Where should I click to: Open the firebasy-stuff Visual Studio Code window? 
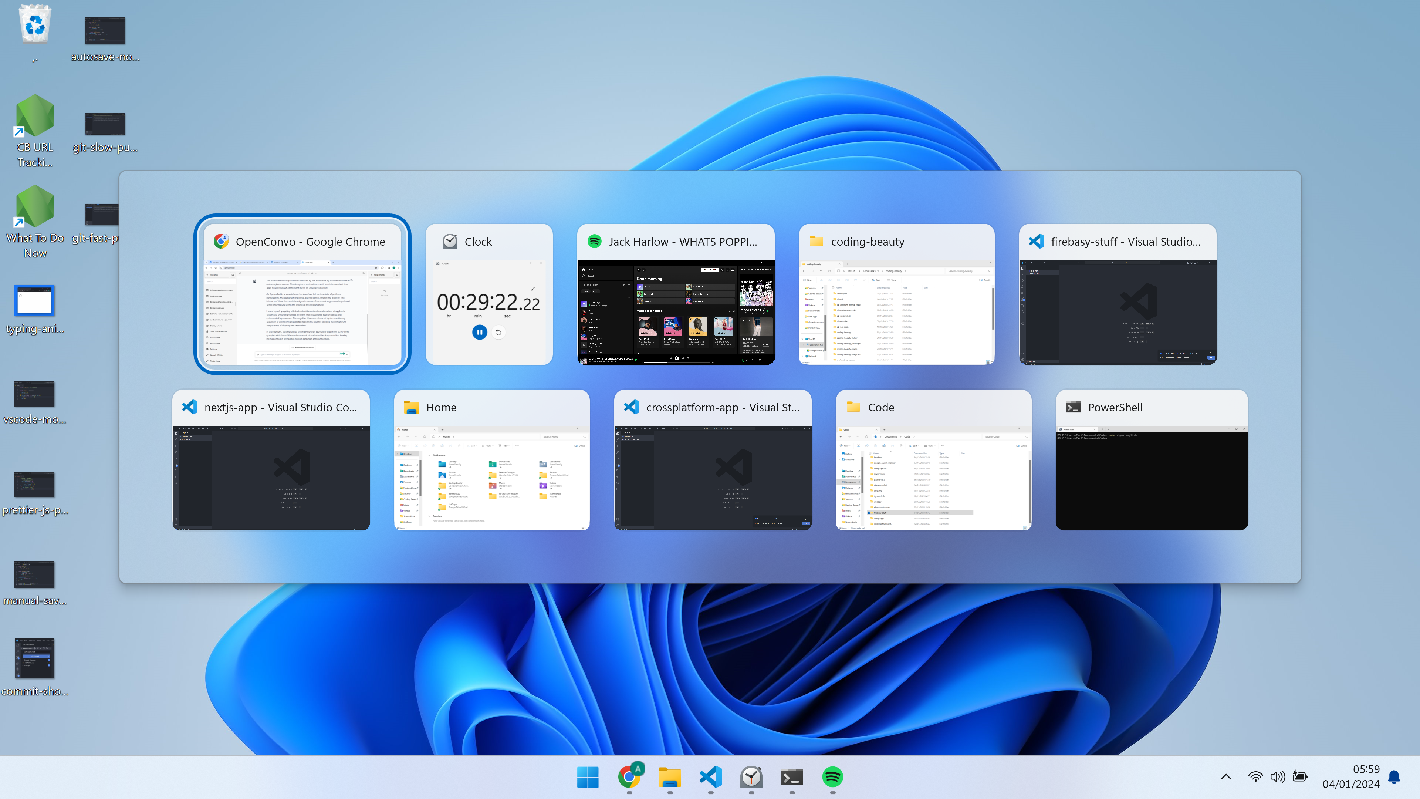click(x=1118, y=294)
